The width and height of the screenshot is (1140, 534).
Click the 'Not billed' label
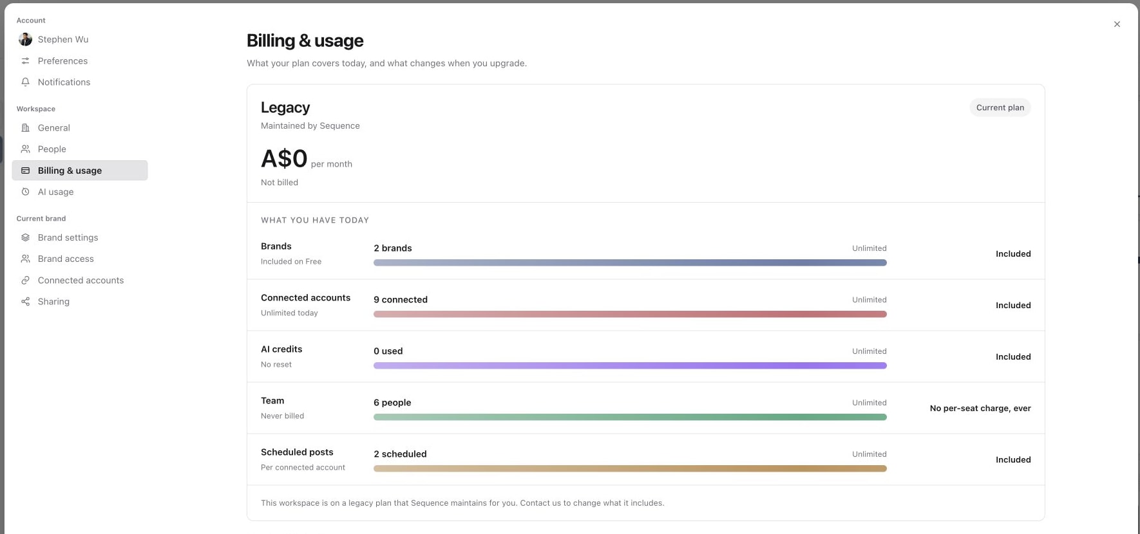280,182
